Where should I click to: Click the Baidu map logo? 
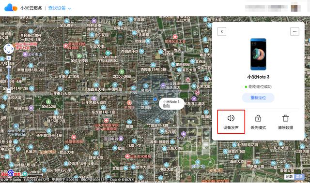pos(11,173)
